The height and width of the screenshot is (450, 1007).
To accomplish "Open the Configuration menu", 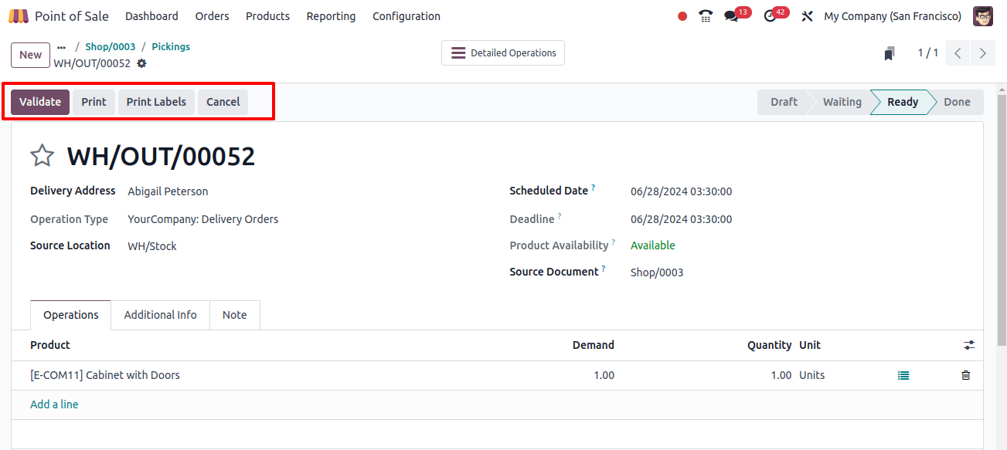I will (x=407, y=16).
